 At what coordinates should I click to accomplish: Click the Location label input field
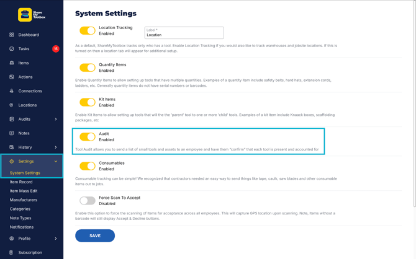point(184,33)
